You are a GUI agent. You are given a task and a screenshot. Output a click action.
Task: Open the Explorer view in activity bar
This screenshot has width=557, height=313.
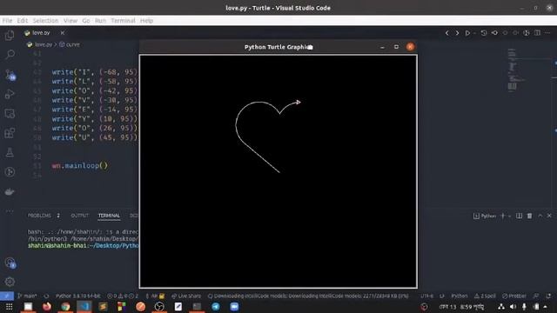[10, 35]
